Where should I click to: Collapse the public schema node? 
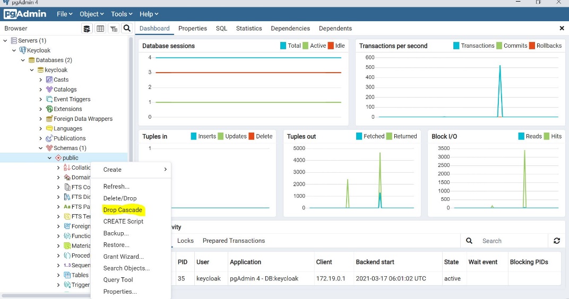click(49, 158)
